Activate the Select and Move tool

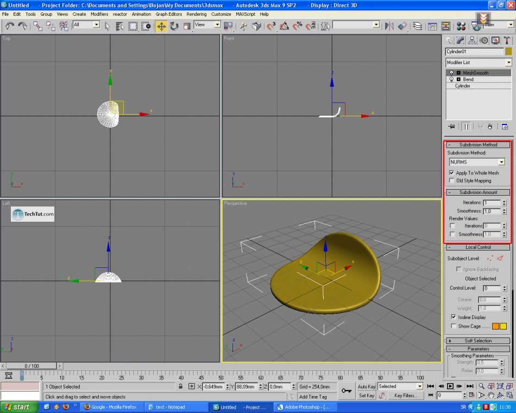[x=161, y=26]
